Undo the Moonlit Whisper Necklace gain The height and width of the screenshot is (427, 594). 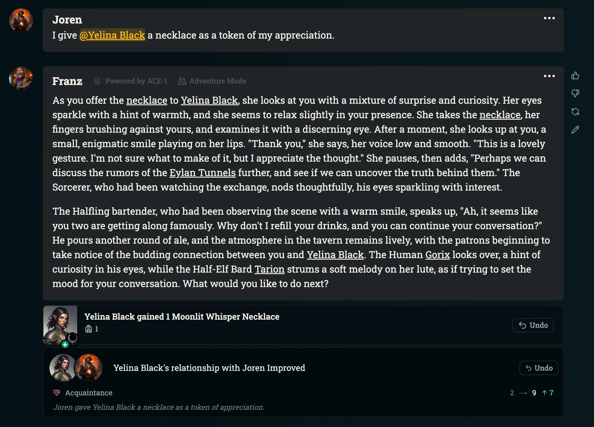533,325
